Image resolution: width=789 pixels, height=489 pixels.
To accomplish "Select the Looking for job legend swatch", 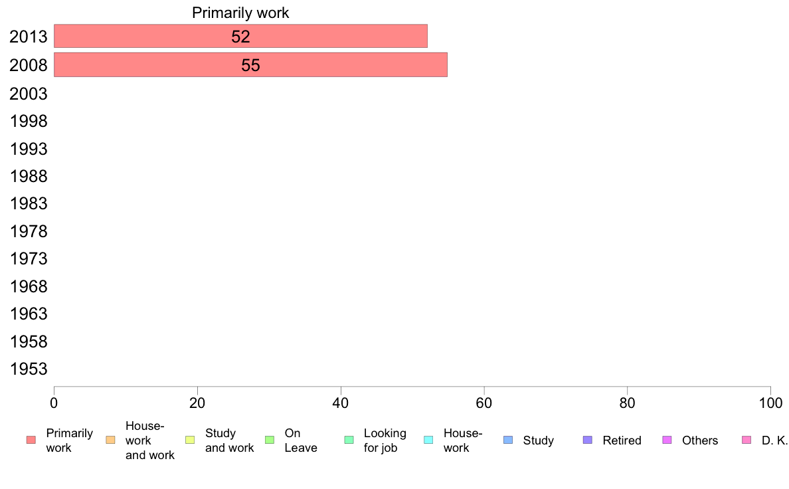I will point(349,440).
